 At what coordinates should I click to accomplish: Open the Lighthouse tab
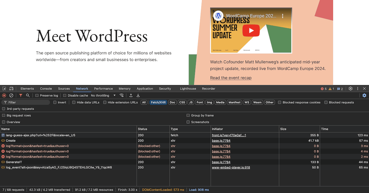tap(188, 89)
